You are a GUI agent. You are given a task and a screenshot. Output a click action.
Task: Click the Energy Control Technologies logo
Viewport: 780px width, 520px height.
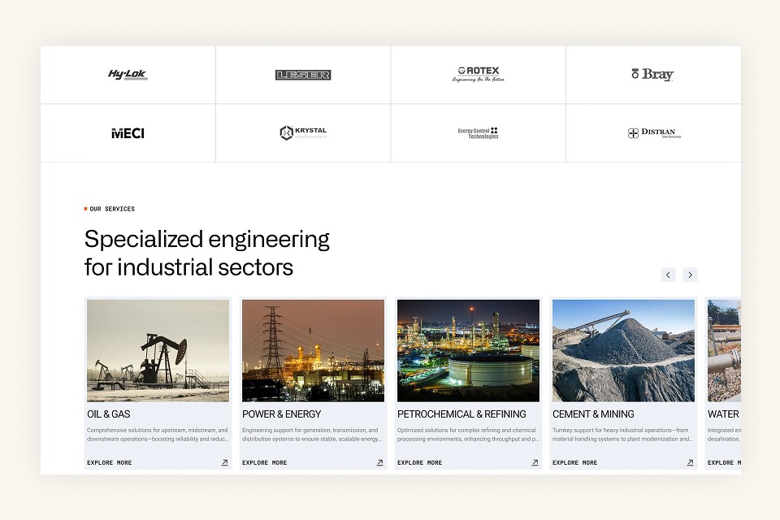click(x=478, y=133)
